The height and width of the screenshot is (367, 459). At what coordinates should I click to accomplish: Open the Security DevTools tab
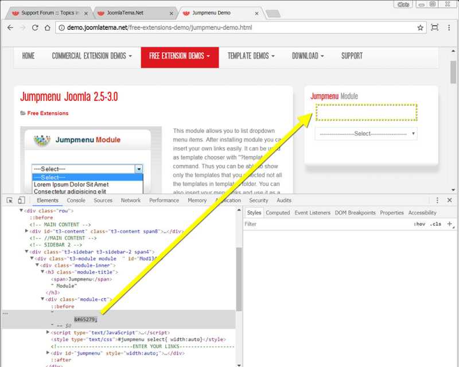click(259, 200)
